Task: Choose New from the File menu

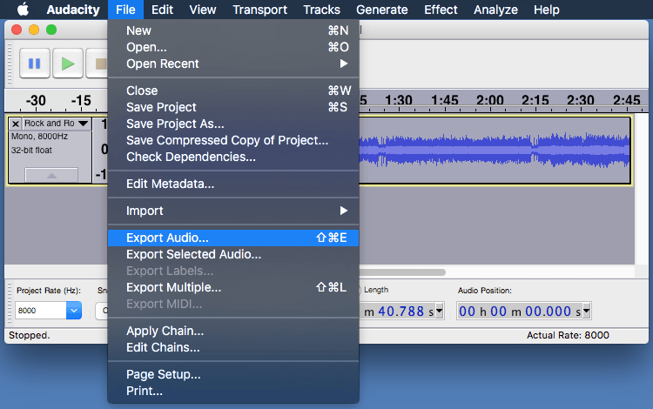Action: pos(233,30)
